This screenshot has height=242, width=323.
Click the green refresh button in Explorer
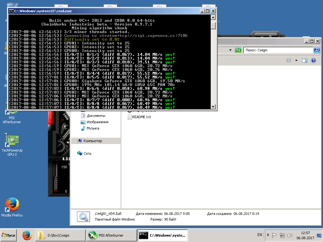point(238,50)
